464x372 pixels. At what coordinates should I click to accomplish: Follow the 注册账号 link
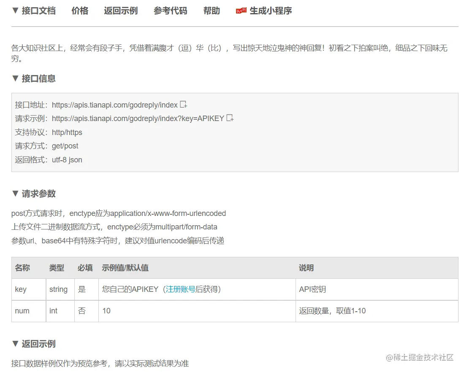point(180,289)
